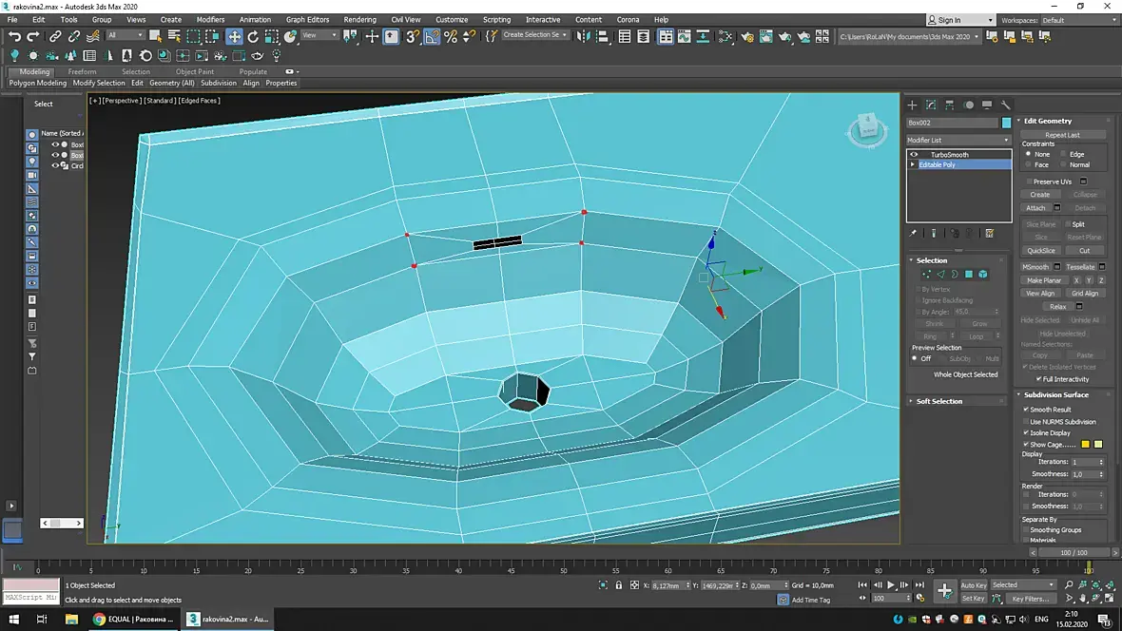Switch to the Freeform ribbon tab

82,71
